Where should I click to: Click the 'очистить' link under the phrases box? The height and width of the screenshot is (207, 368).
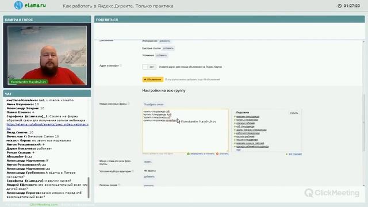click(224, 154)
